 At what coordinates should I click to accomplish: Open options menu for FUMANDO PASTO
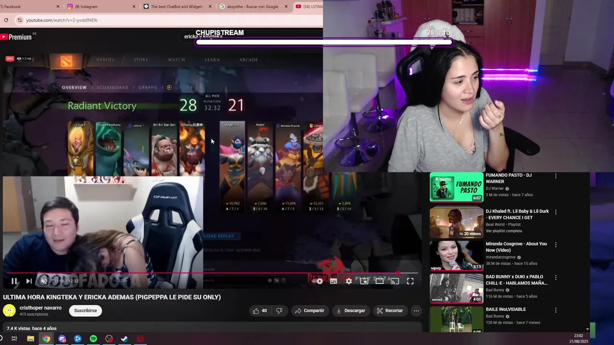(x=555, y=176)
